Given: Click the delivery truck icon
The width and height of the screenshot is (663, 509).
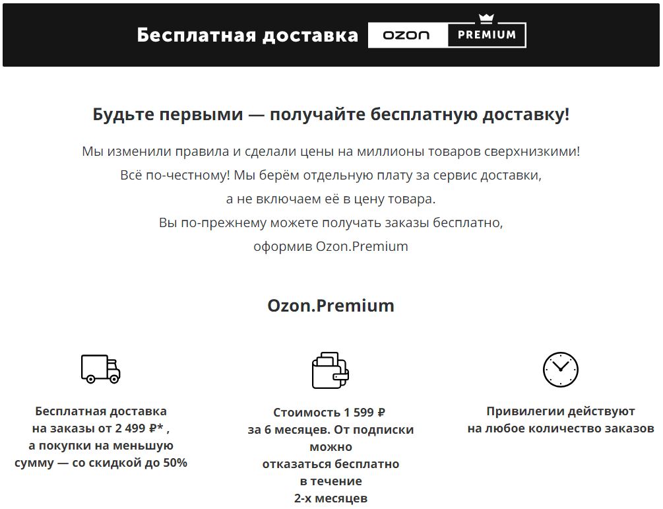Looking at the screenshot, I should (x=101, y=369).
